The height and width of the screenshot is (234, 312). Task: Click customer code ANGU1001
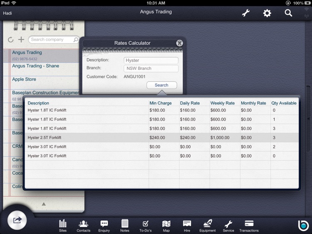click(134, 76)
